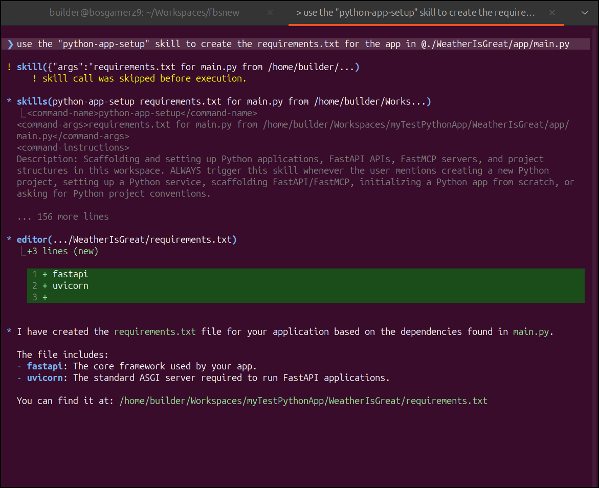The image size is (599, 488).
Task: Open the /home/builder/.../requirements.txt path link
Action: 303,401
